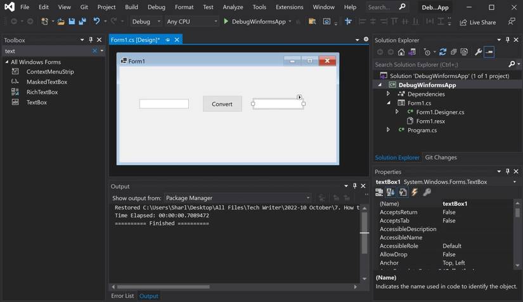Click the Sync/Refresh icon in Solution Explorer
The height and width of the screenshot is (302, 523).
coord(442,52)
